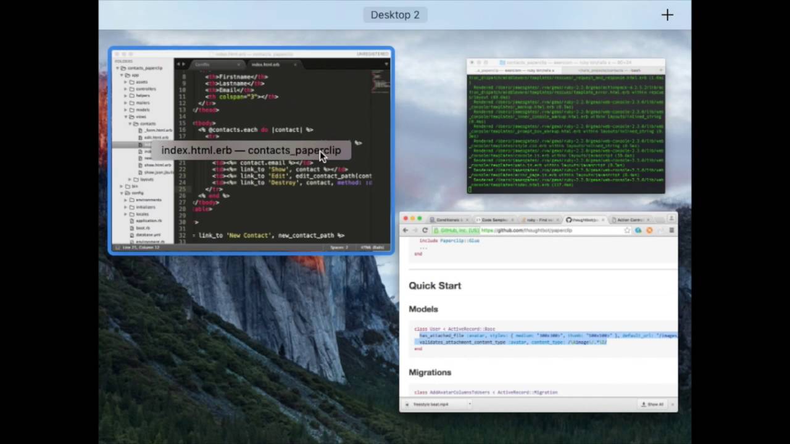Image resolution: width=790 pixels, height=444 pixels.
Task: Expand the environments folder
Action: click(126, 200)
